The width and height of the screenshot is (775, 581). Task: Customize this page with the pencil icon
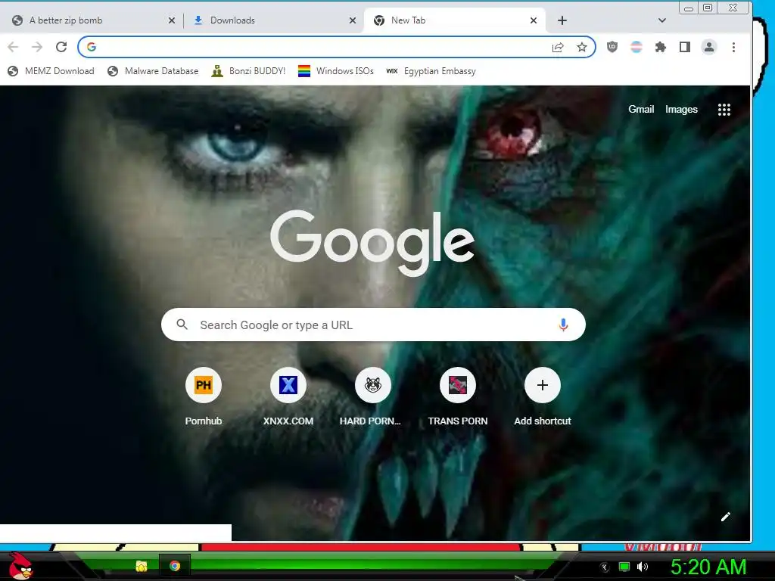(x=726, y=517)
